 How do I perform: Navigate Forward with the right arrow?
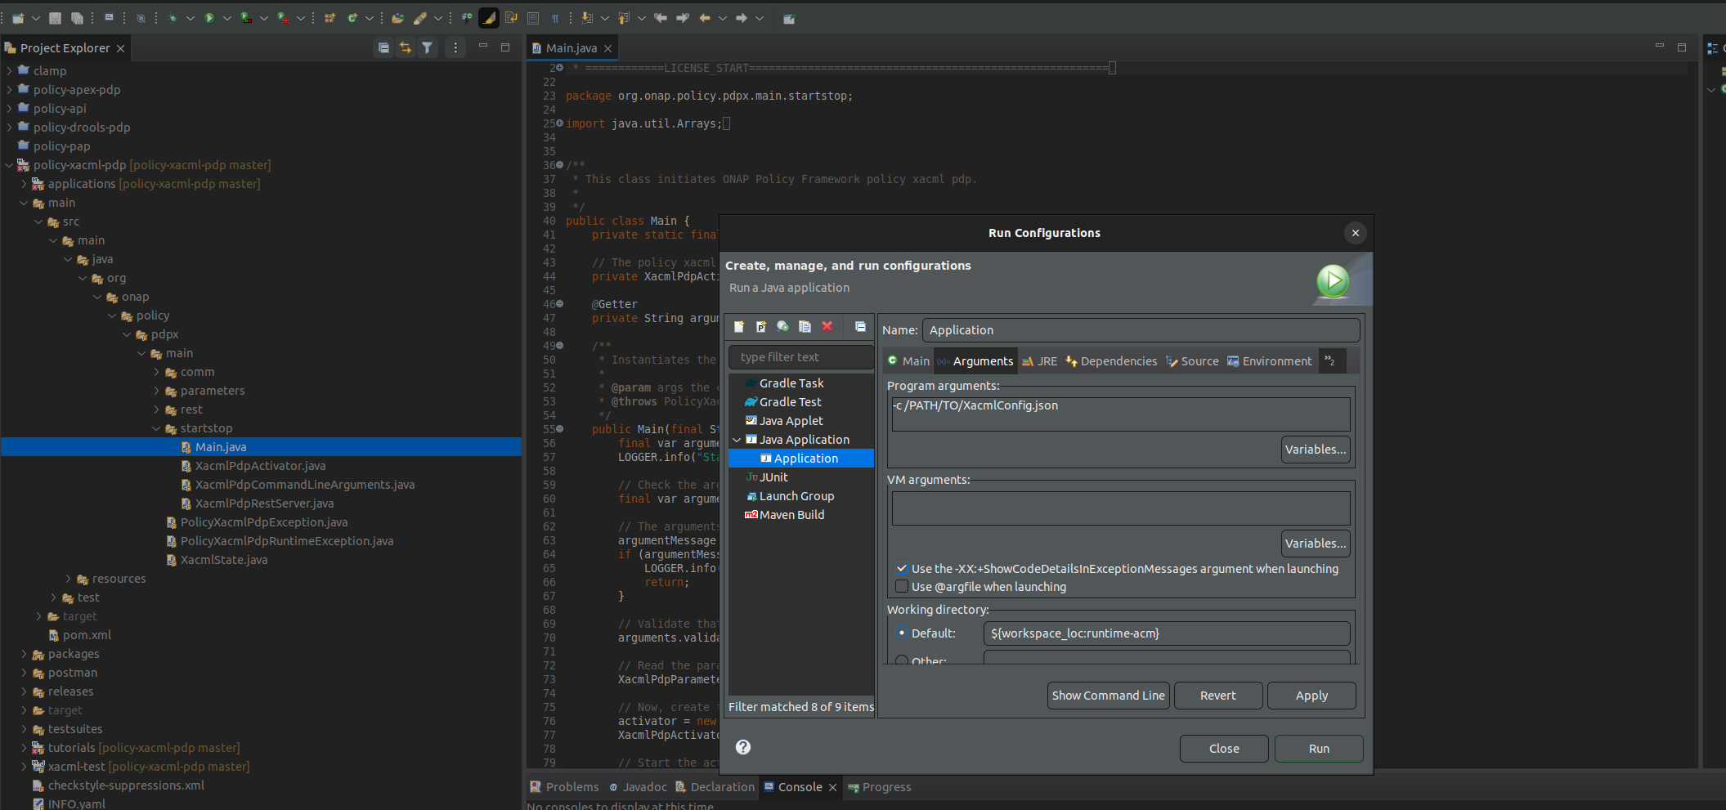pos(742,18)
